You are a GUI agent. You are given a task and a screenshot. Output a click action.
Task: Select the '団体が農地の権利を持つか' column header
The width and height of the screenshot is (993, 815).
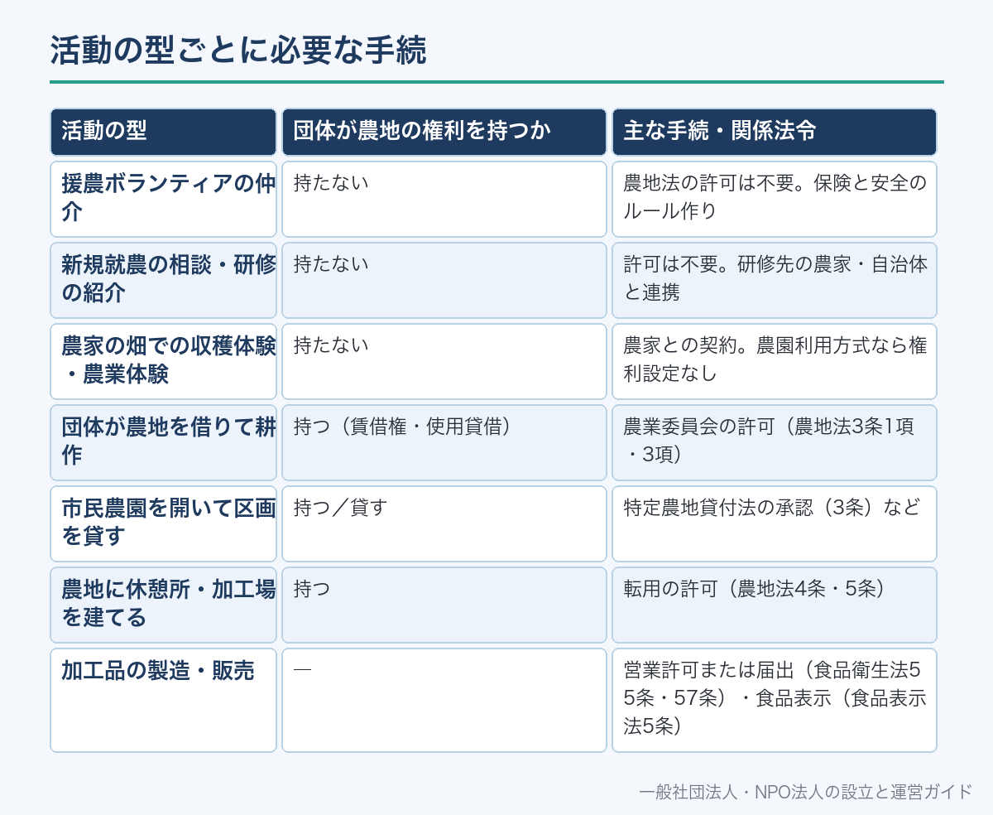[x=444, y=132]
